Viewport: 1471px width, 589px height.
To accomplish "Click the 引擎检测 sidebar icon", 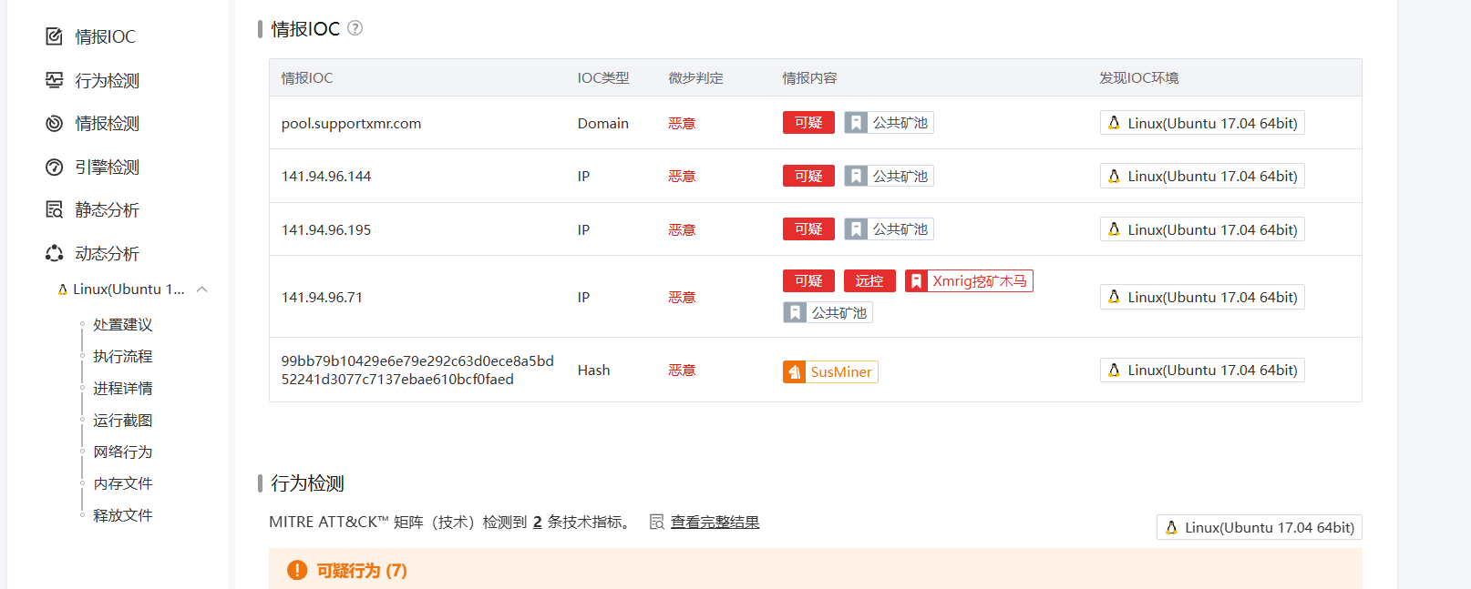I will [55, 167].
